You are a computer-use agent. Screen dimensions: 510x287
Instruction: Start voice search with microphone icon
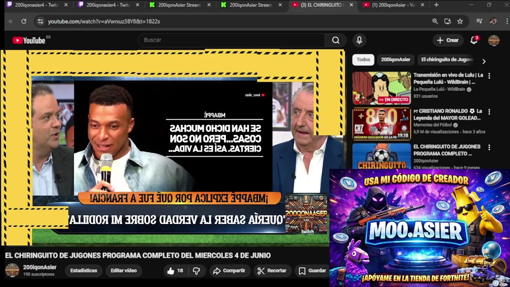[359, 40]
